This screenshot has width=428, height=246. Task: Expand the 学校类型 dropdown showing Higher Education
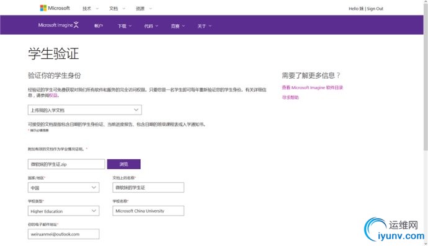point(64,211)
